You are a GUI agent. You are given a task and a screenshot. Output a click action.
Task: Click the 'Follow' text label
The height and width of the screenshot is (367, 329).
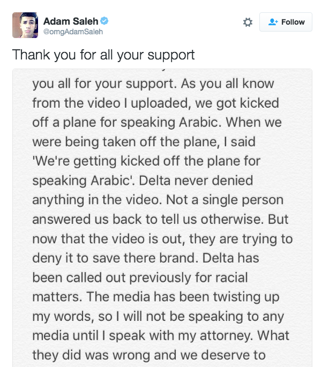[x=293, y=22]
